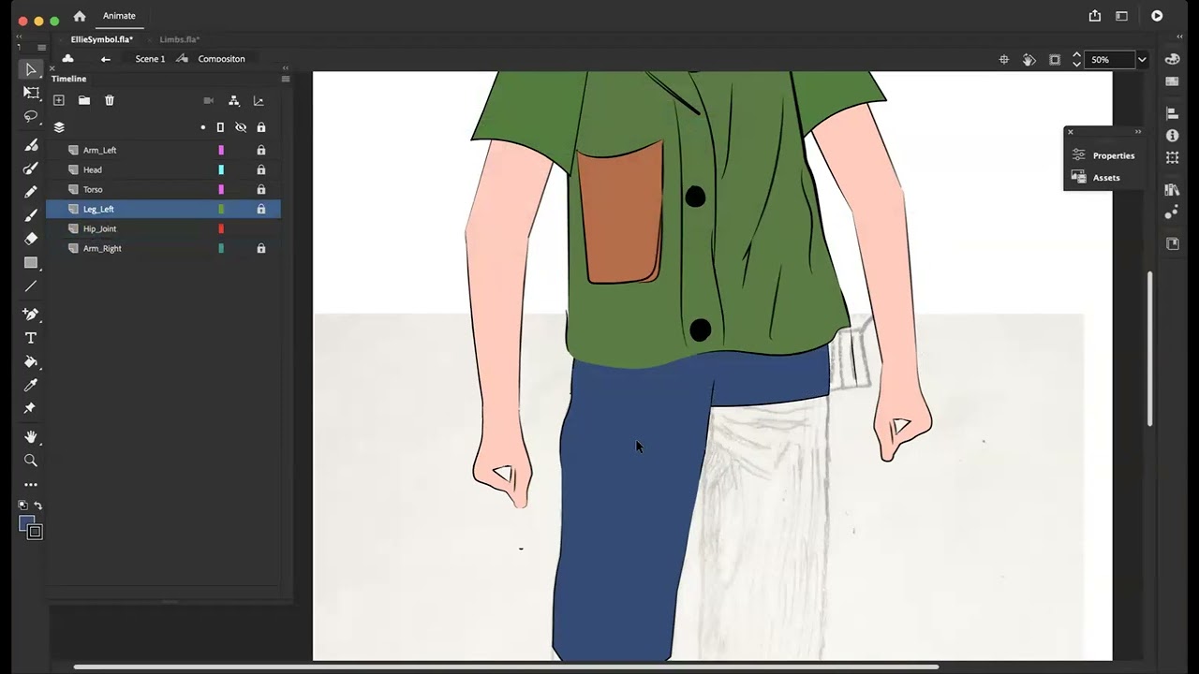The width and height of the screenshot is (1199, 674).
Task: Open the fill color swatch in toolbar
Action: coord(27,523)
